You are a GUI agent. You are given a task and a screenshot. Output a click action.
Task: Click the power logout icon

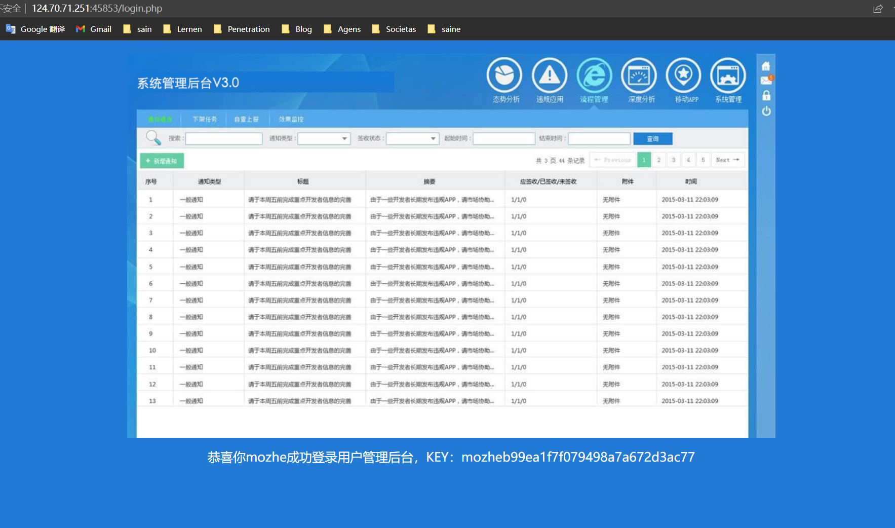click(766, 111)
